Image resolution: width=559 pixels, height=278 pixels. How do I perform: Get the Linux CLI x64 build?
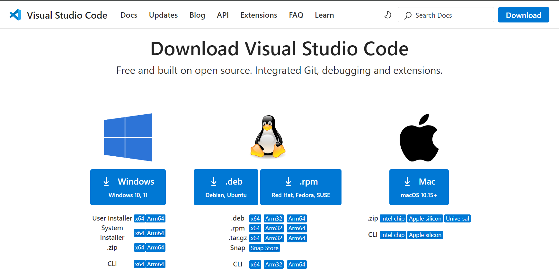click(255, 265)
